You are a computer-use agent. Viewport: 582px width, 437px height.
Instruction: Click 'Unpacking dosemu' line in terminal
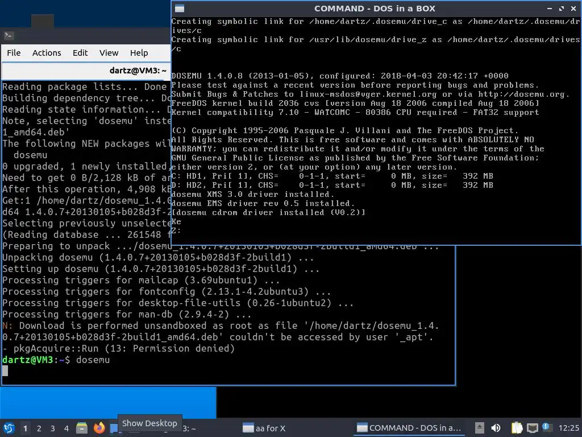(x=158, y=257)
